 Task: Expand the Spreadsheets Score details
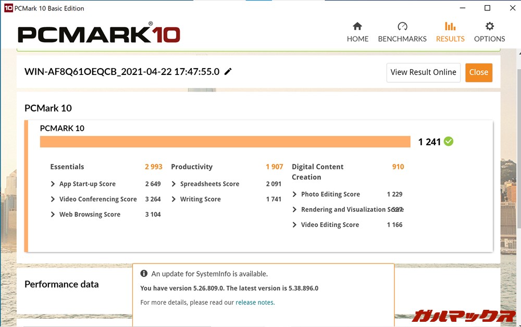(x=174, y=184)
